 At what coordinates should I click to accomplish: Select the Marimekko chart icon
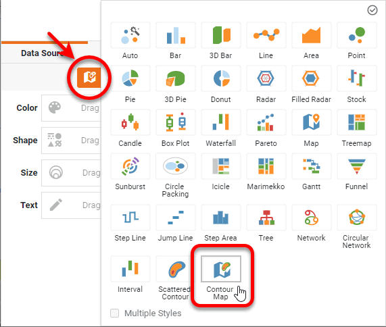point(266,166)
